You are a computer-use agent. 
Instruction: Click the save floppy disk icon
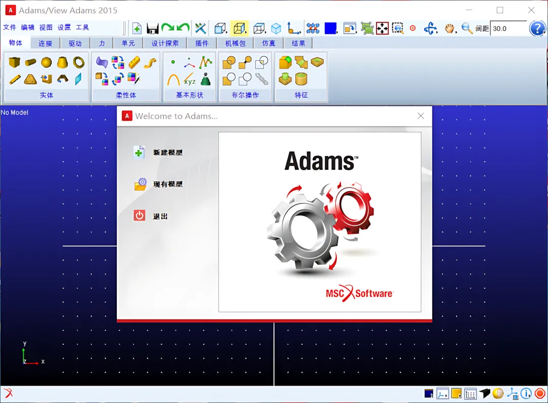[152, 28]
